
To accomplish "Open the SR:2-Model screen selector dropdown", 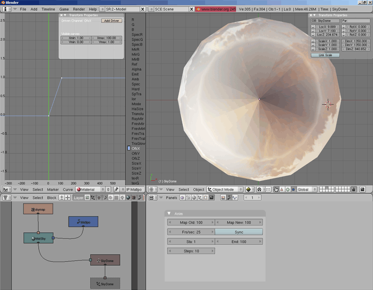I will point(103,9).
